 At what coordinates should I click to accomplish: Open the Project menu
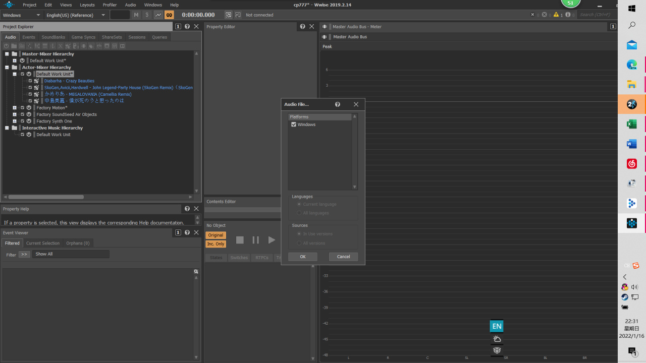(30, 5)
